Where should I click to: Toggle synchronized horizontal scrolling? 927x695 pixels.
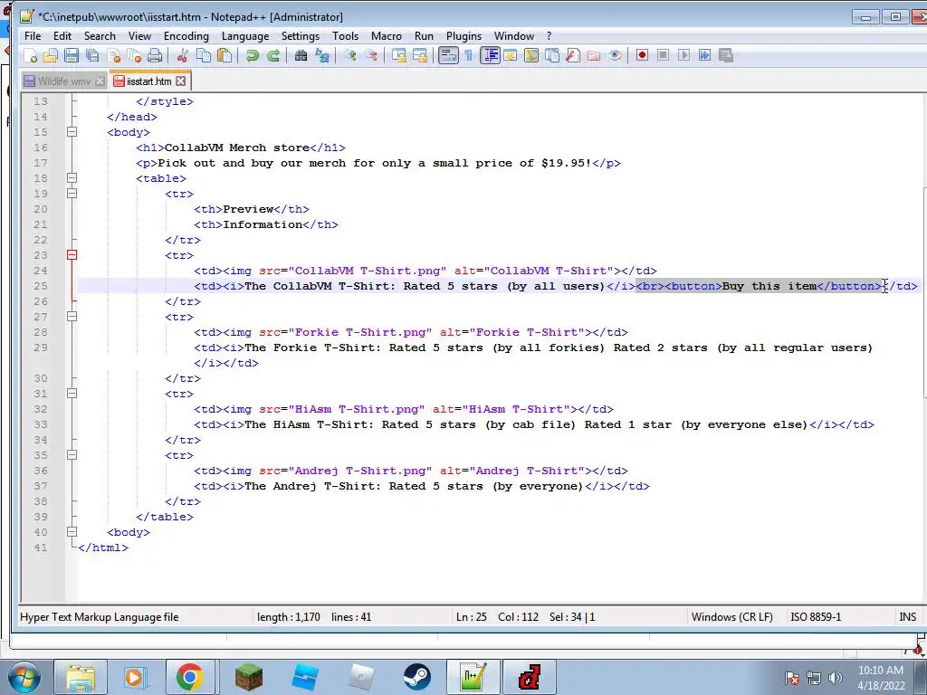click(420, 55)
